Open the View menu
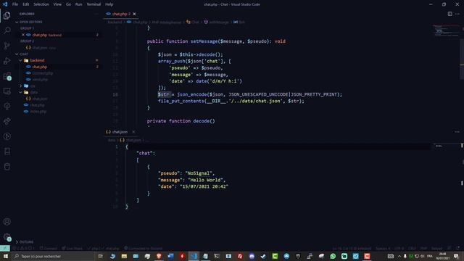Screen dimensions: 464x261 pos(57,4)
